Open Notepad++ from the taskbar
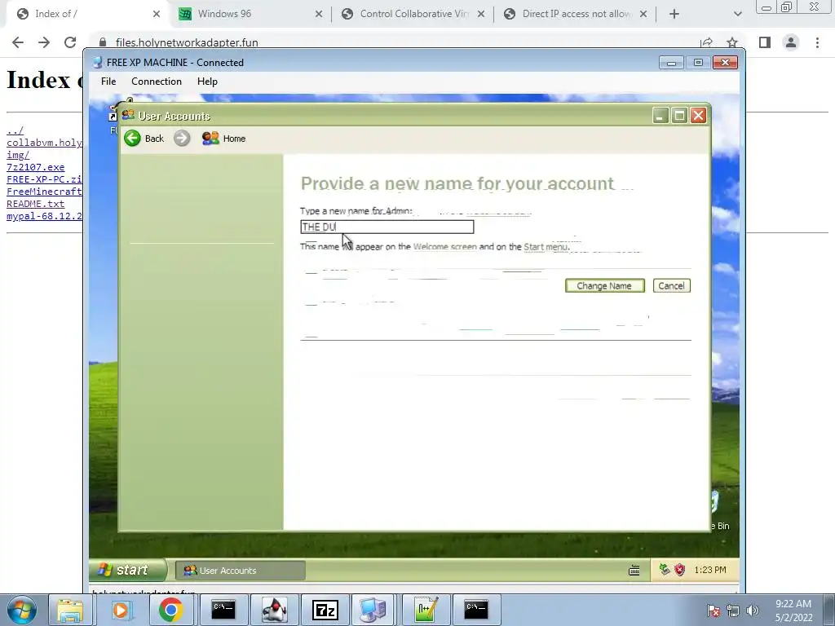 point(426,610)
